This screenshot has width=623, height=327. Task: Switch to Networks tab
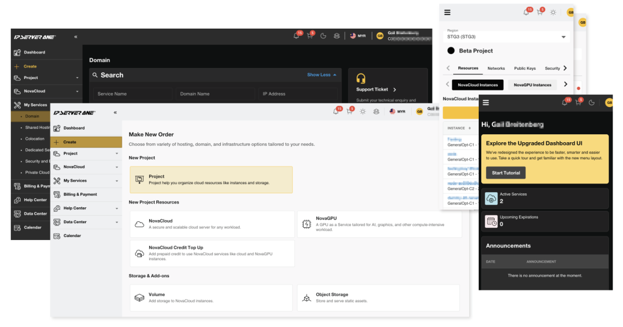click(x=496, y=68)
